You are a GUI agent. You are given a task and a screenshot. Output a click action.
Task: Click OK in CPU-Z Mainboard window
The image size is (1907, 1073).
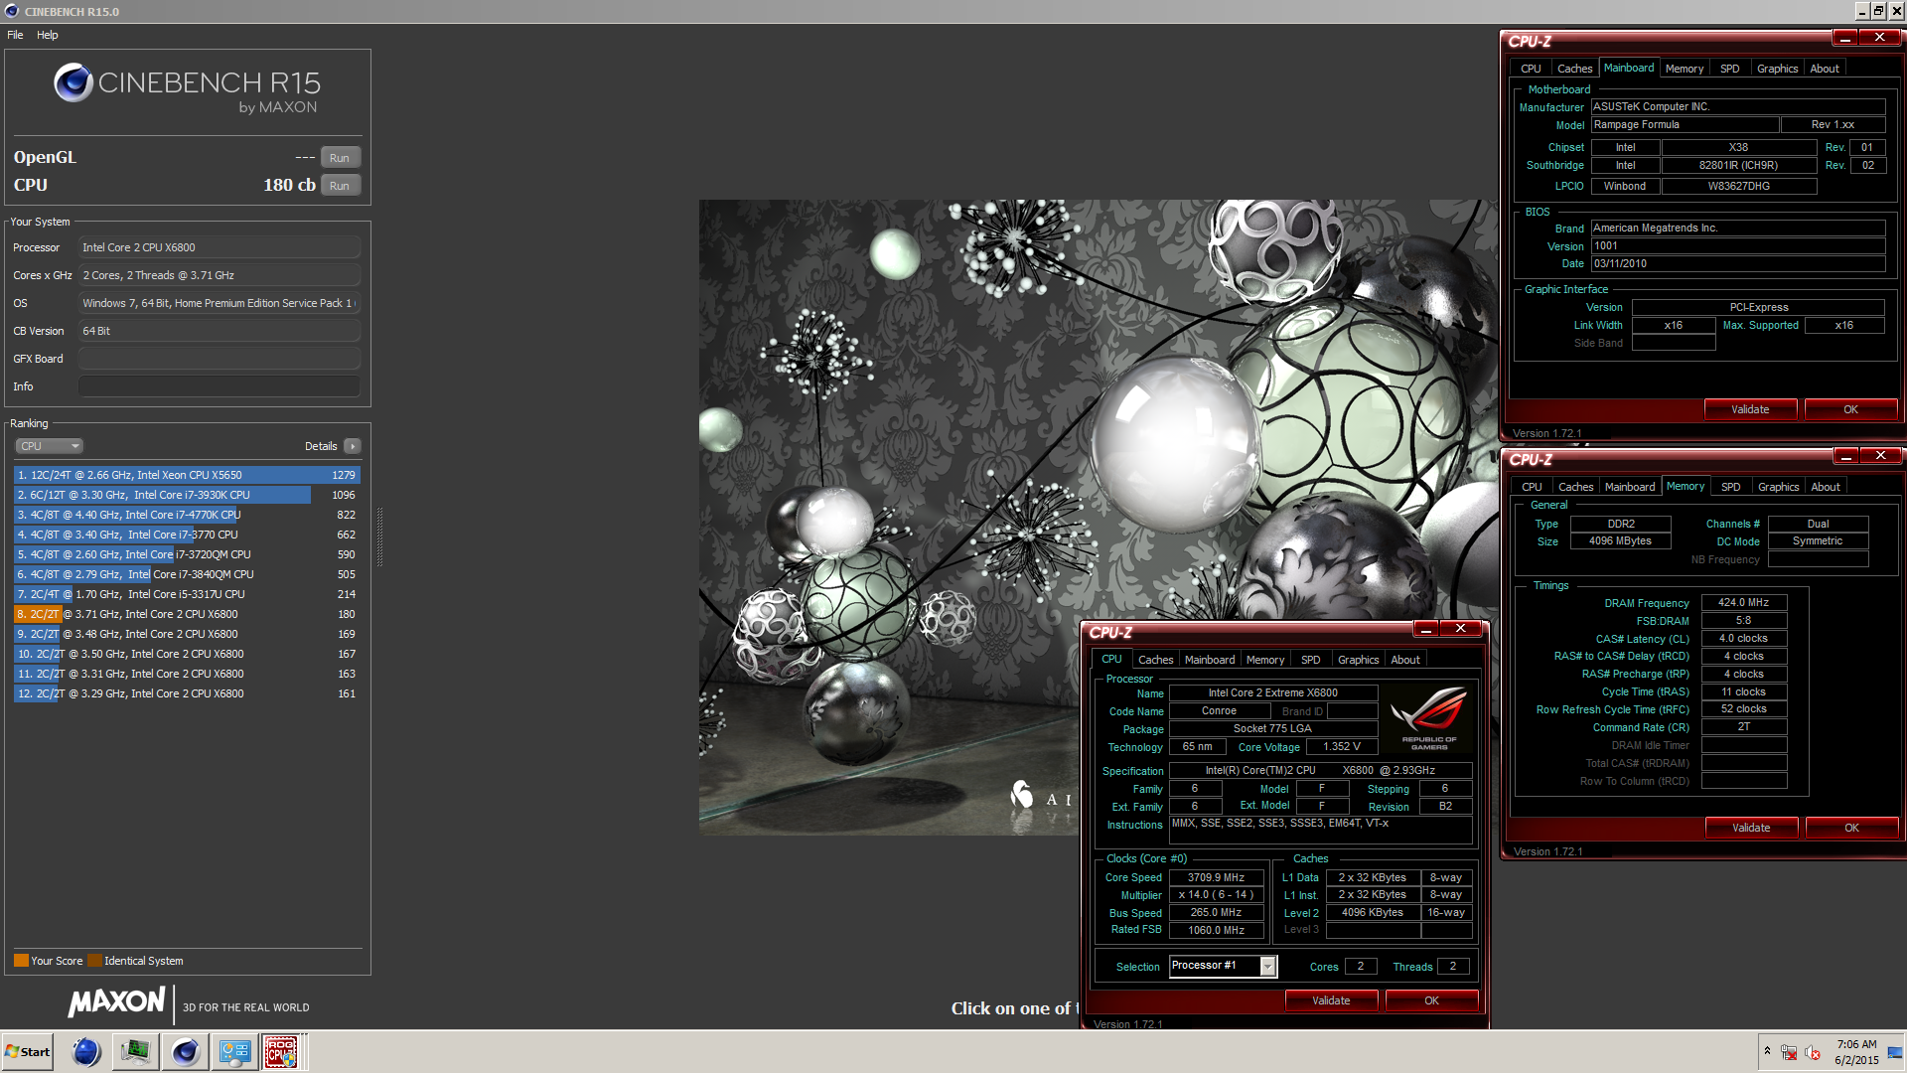tap(1850, 409)
